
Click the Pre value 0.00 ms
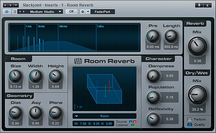point(153,47)
